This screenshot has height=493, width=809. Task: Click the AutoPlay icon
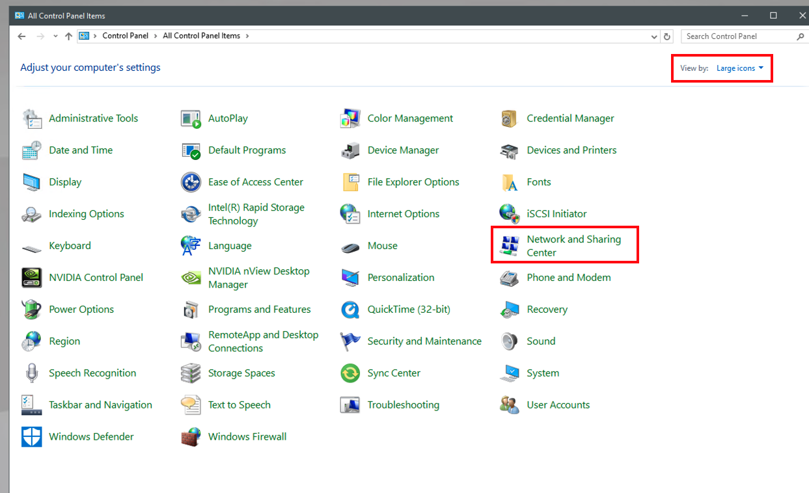tap(191, 118)
